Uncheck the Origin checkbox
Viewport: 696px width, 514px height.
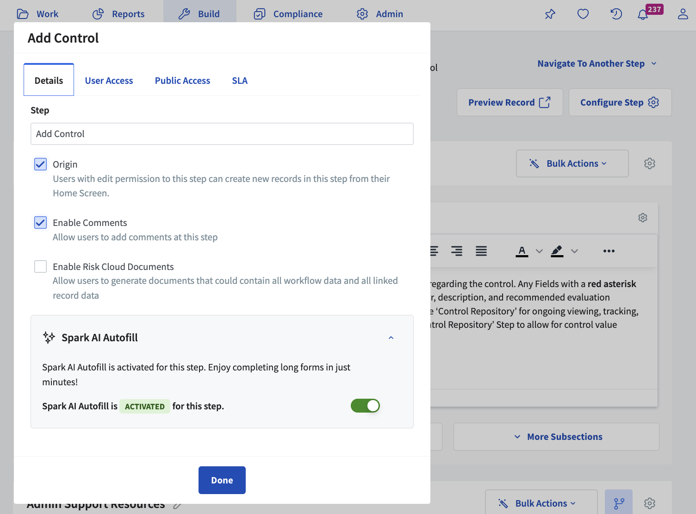pyautogui.click(x=41, y=164)
